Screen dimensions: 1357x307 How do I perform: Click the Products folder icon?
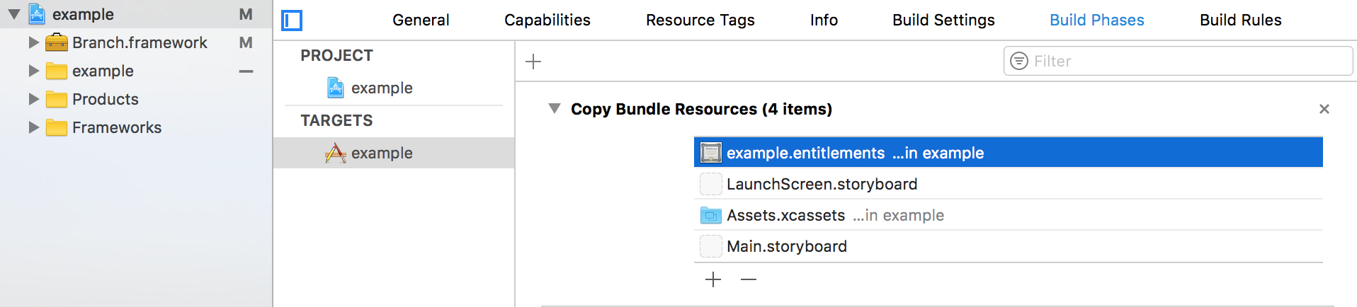coord(57,99)
